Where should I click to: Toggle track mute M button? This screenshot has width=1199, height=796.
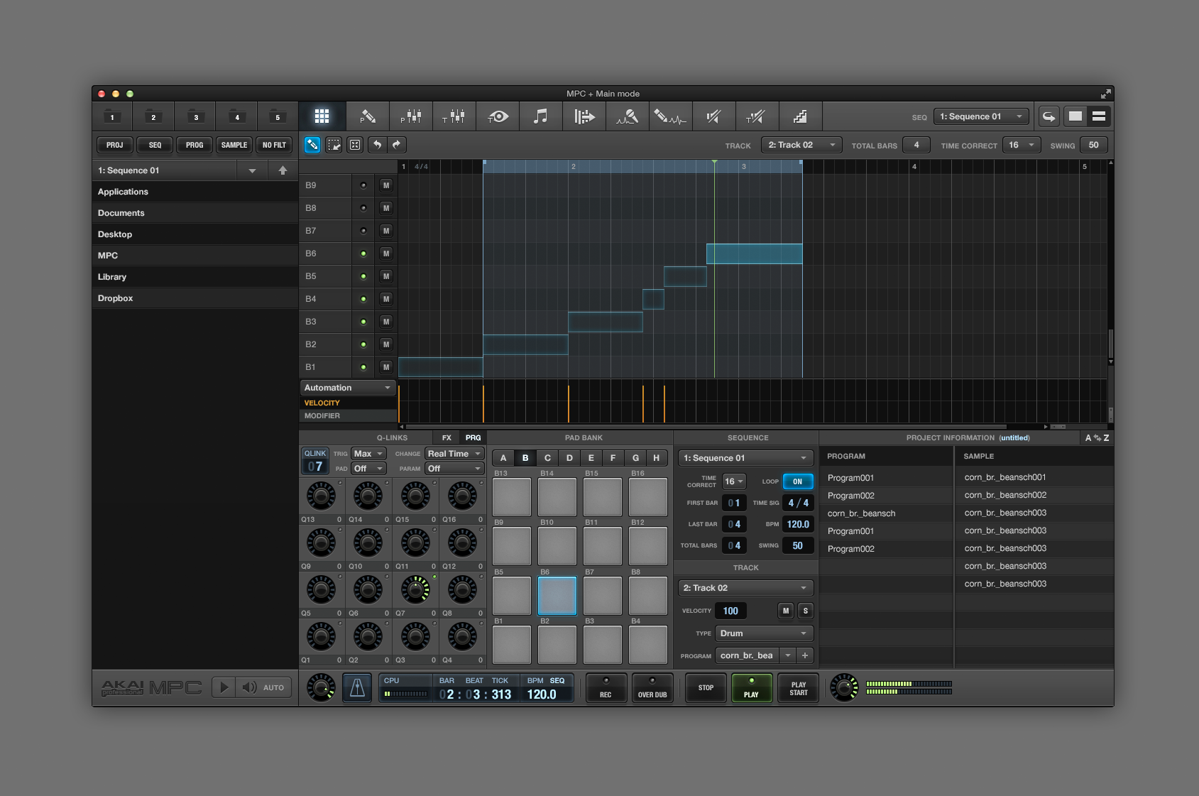pyautogui.click(x=785, y=611)
